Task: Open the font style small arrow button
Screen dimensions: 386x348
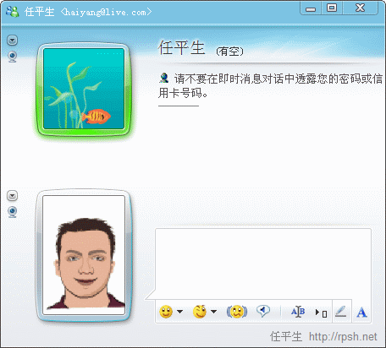Action: point(321,313)
